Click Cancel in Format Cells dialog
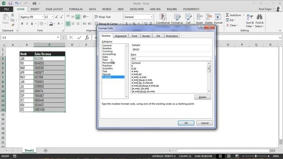The width and height of the screenshot is (283, 159). 205,123
